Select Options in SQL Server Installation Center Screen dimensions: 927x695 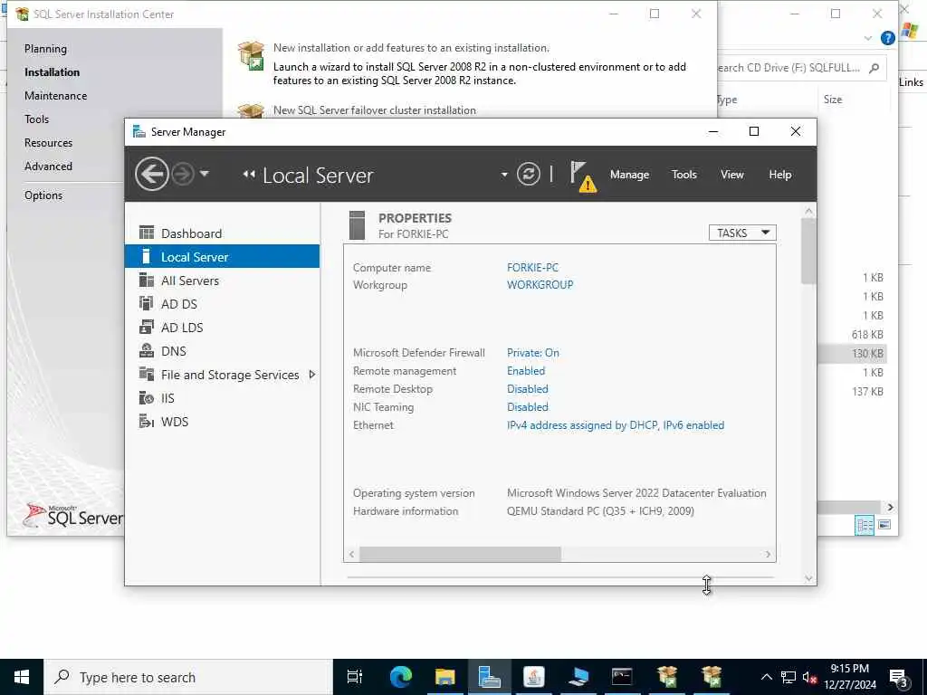[43, 195]
